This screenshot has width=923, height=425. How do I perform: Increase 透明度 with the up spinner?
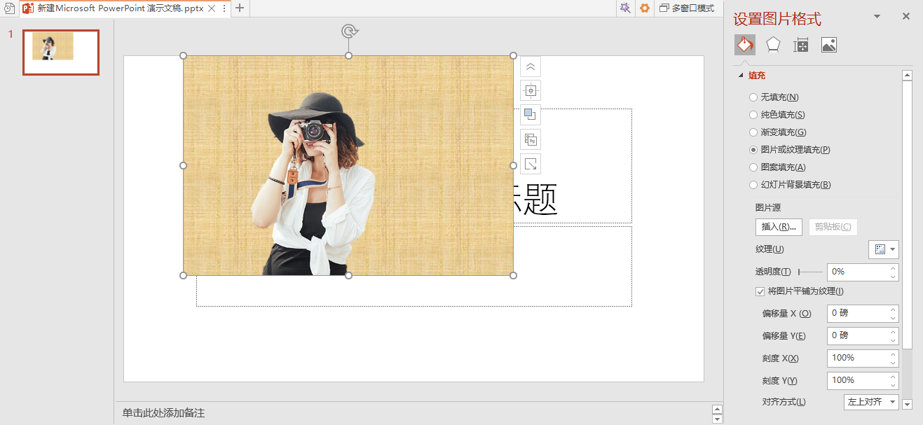pyautogui.click(x=893, y=267)
